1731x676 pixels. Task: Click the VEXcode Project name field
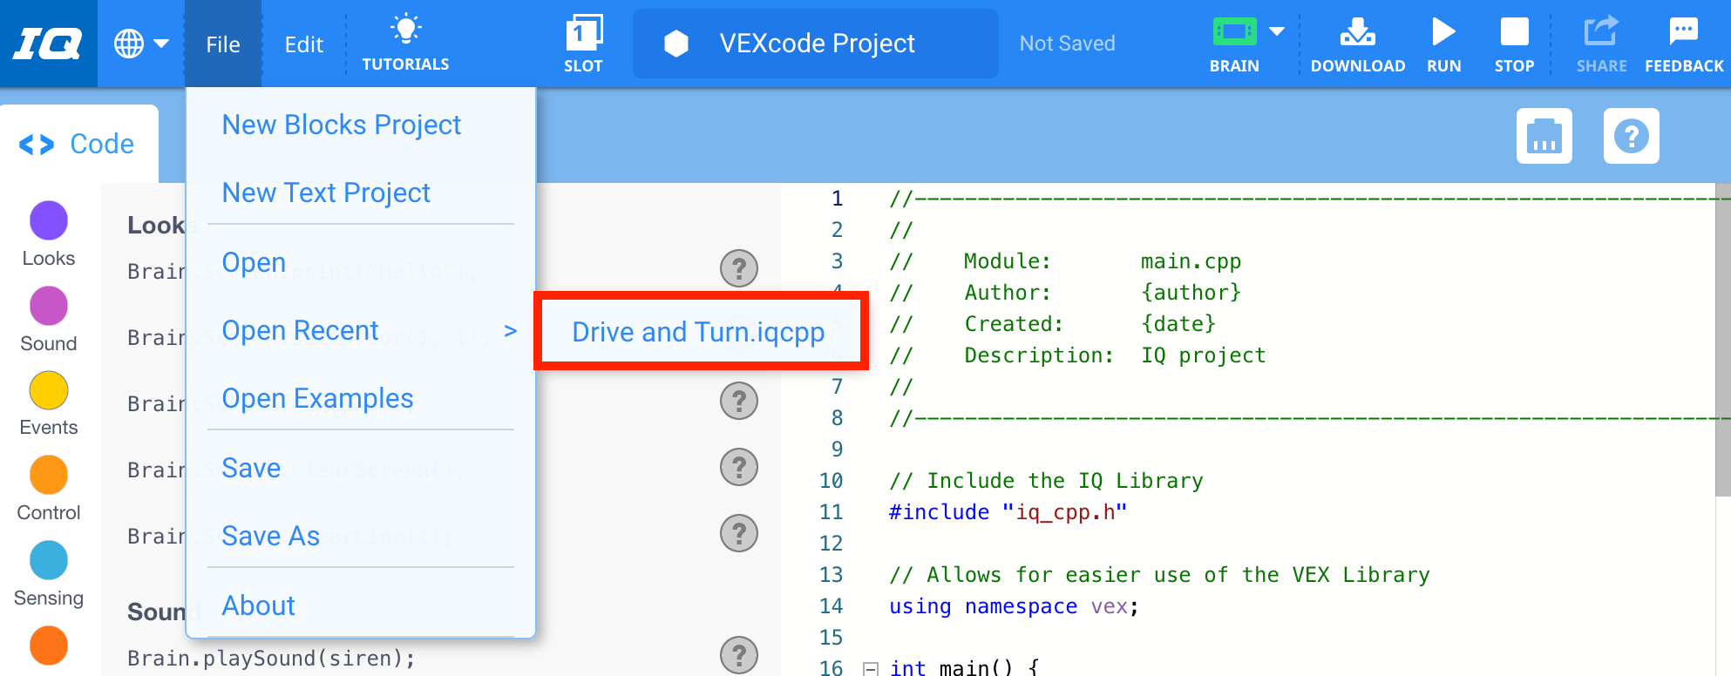pyautogui.click(x=816, y=44)
